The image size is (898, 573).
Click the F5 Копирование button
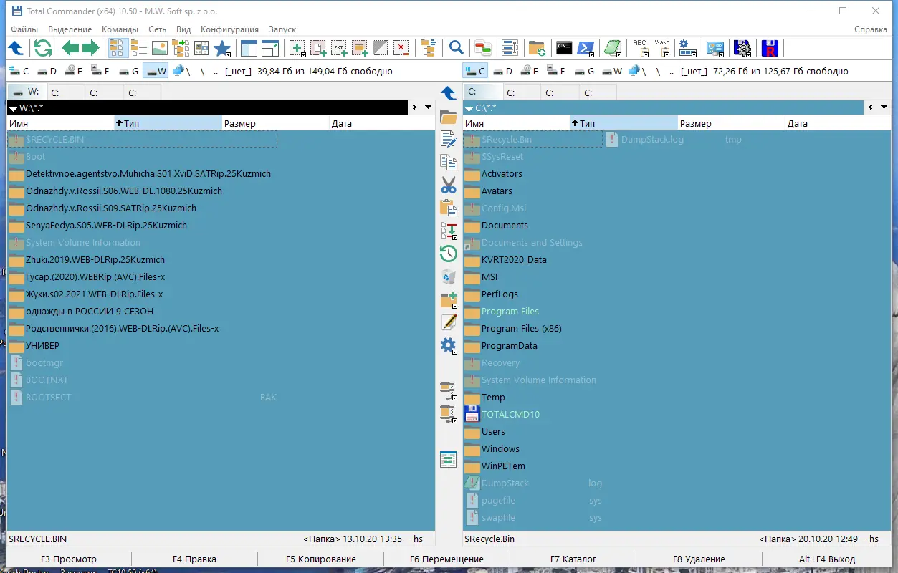coord(320,559)
